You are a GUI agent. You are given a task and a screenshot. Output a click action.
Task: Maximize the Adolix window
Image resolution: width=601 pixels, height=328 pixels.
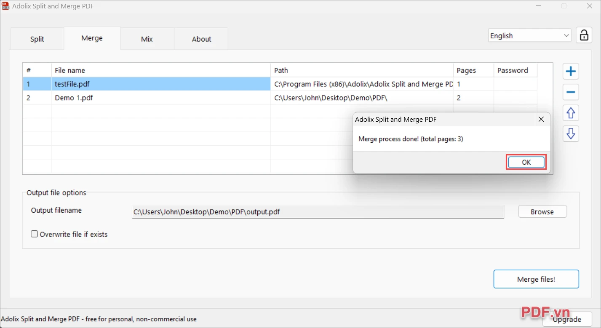coord(564,6)
